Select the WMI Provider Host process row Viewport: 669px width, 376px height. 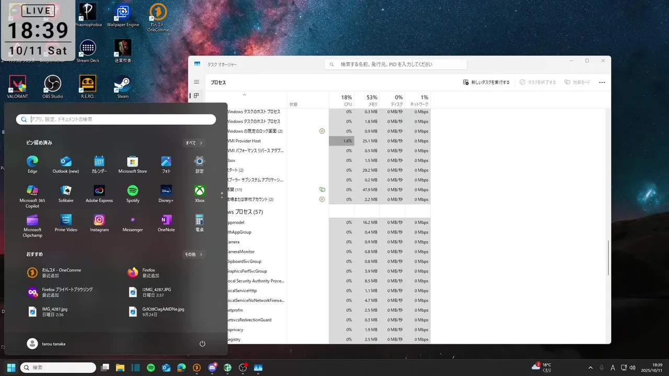click(x=328, y=141)
